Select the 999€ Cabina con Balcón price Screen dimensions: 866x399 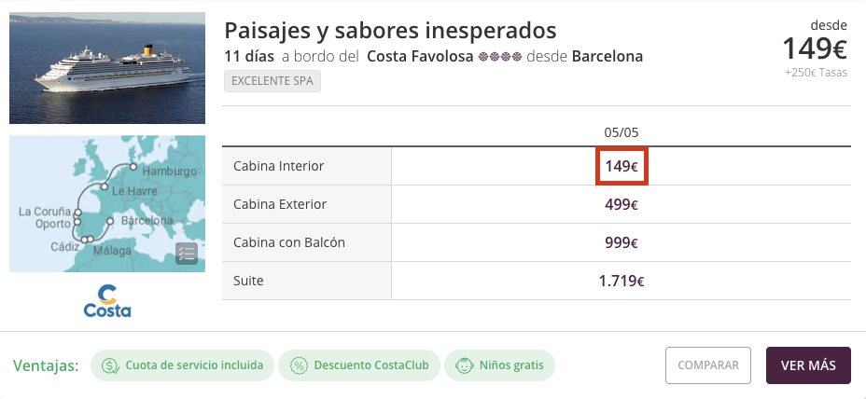(x=622, y=242)
